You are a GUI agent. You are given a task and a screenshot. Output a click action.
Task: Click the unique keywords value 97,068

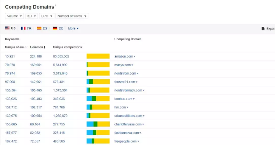[x=10, y=82]
